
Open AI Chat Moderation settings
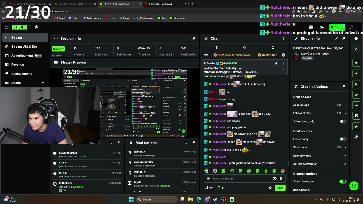coord(320,164)
